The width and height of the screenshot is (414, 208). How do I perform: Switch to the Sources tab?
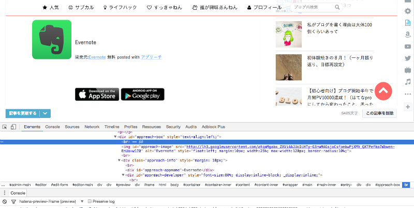point(72,127)
